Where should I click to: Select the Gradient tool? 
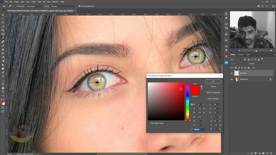(3, 61)
